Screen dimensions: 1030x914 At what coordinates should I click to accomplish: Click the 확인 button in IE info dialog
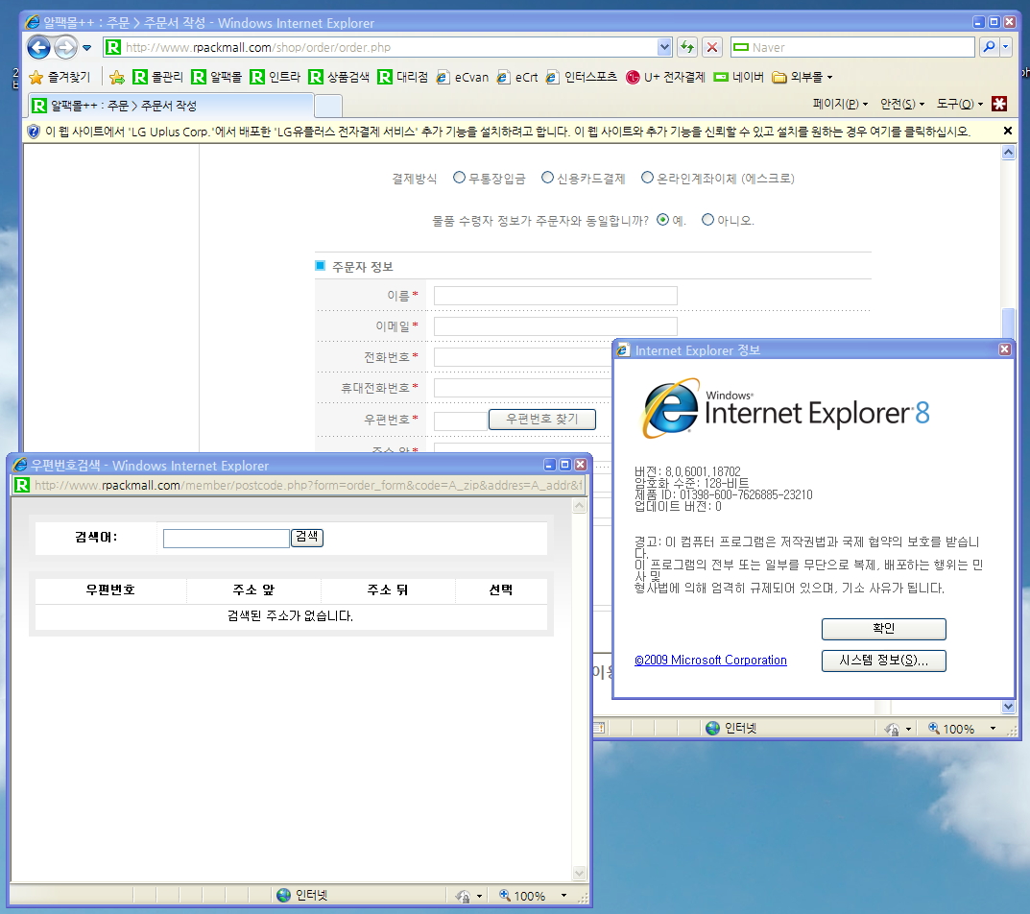(x=883, y=629)
